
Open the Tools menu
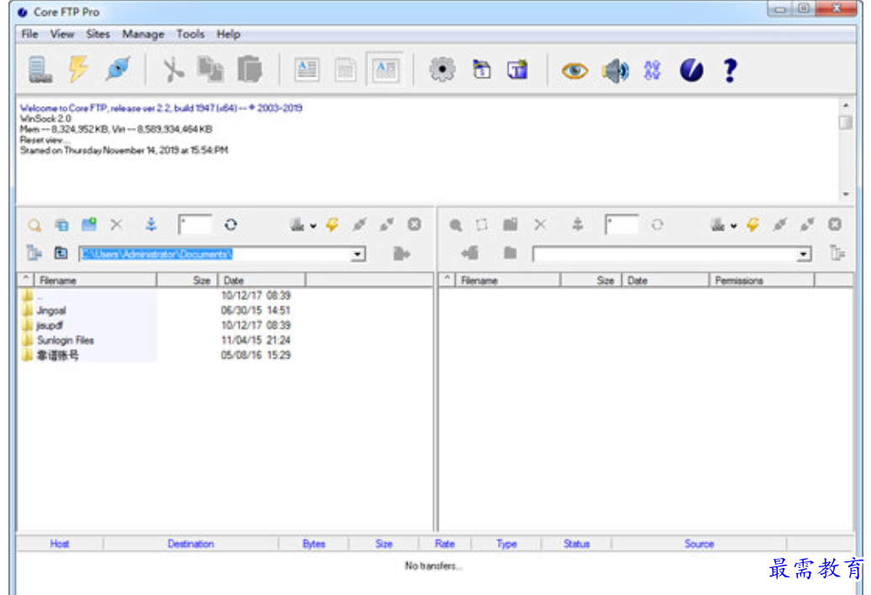coord(190,34)
